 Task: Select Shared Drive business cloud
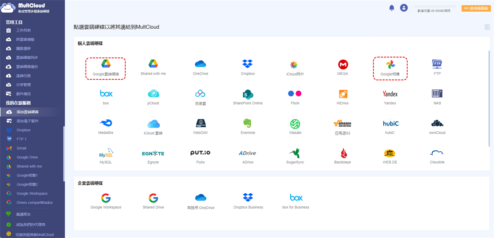tap(153, 201)
